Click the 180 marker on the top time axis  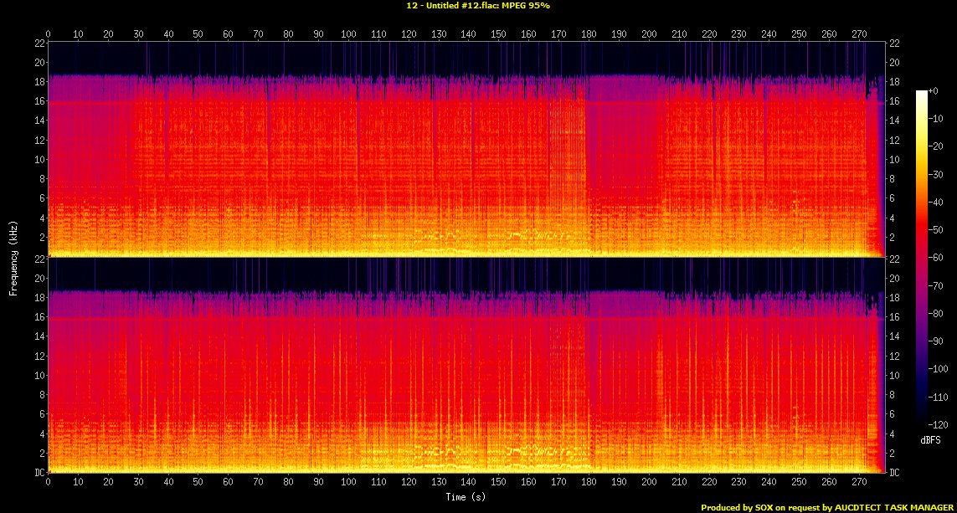589,34
